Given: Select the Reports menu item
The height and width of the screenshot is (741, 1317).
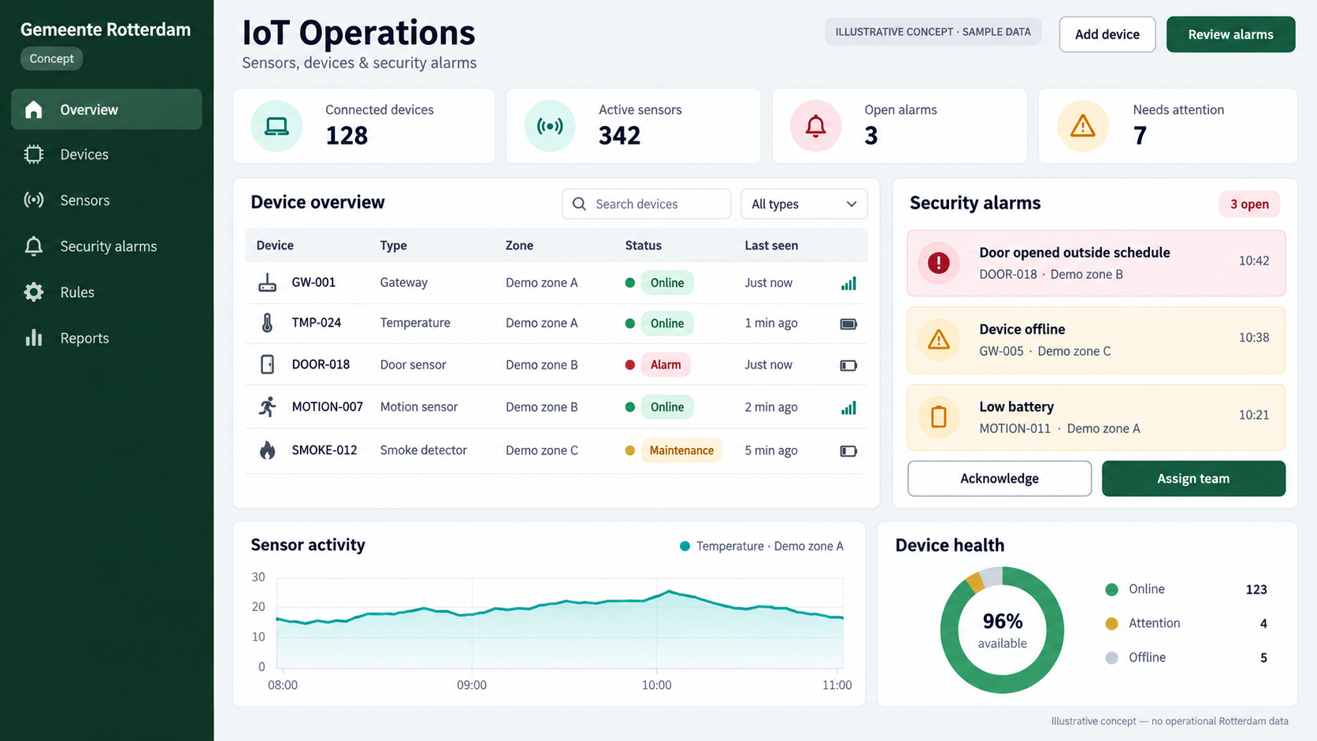Looking at the screenshot, I should click(x=106, y=338).
